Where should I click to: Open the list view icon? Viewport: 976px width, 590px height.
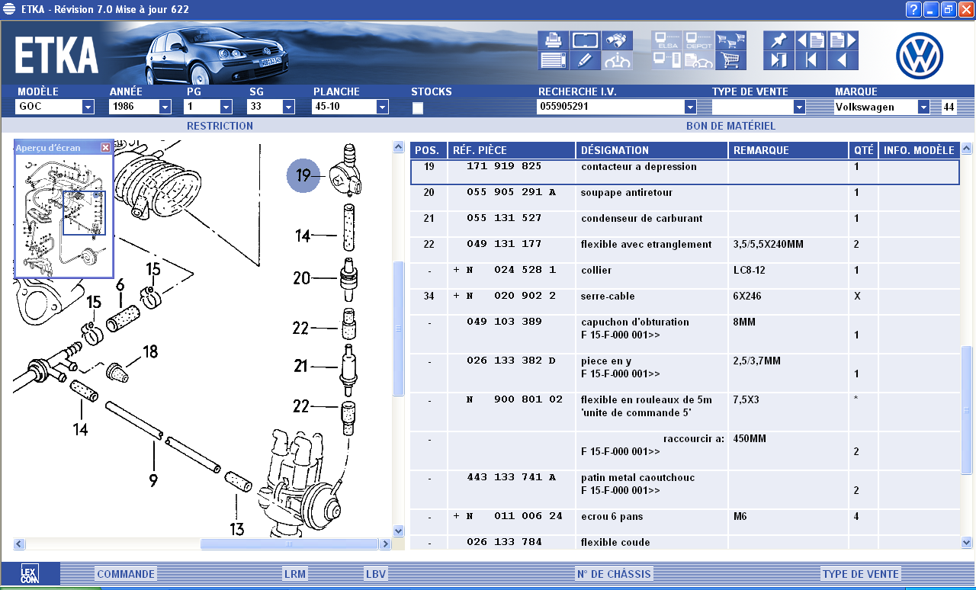[553, 61]
